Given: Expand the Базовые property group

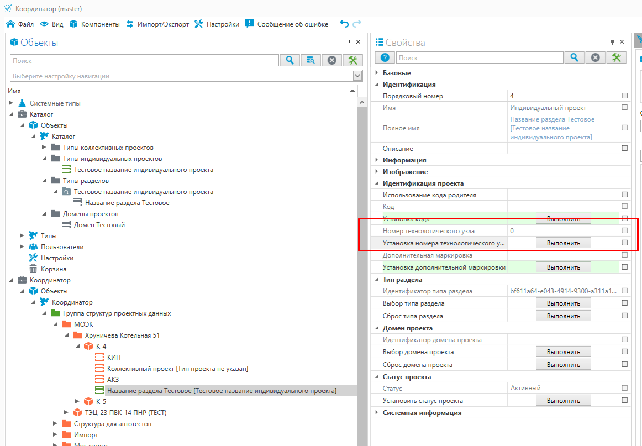Looking at the screenshot, I should [377, 73].
